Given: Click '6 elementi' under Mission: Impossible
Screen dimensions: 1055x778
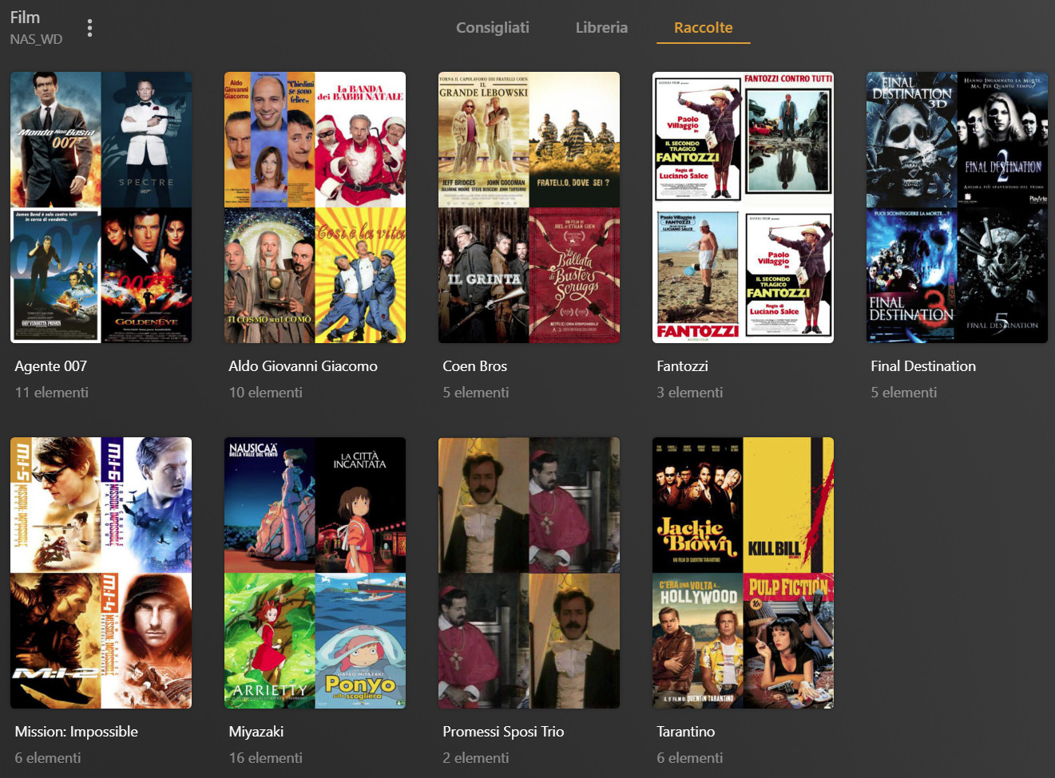Looking at the screenshot, I should pyautogui.click(x=47, y=758).
